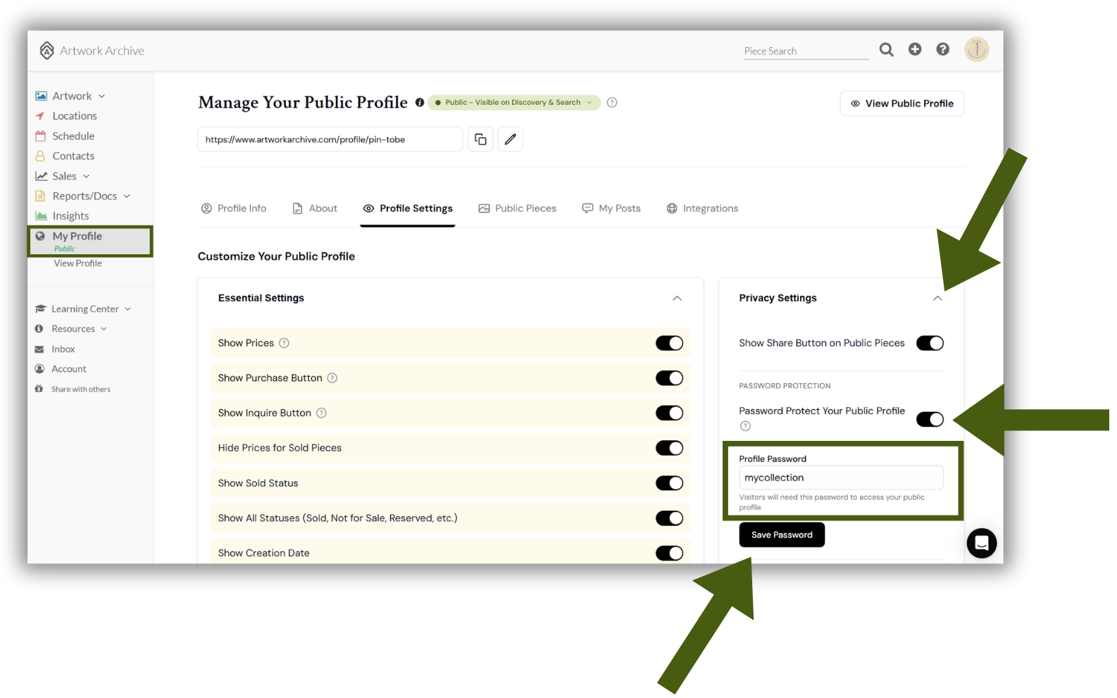Open the Public visibility status dropdown
Screen dimensions: 1117x698
514,103
